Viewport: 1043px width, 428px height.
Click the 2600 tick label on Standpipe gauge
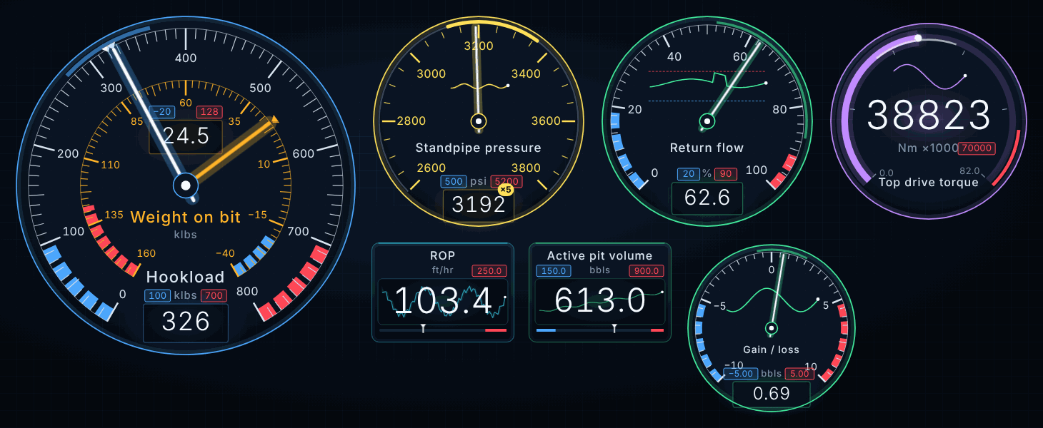point(431,168)
